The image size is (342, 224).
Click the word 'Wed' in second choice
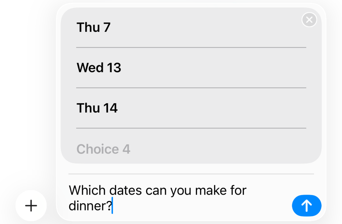pos(90,68)
